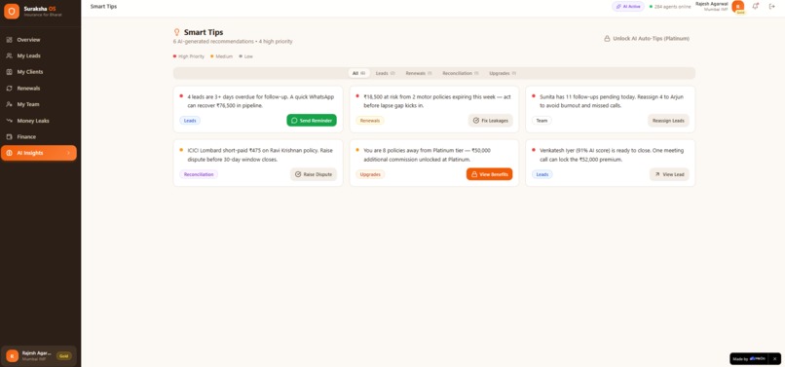The width and height of the screenshot is (785, 367).
Task: Click Leads tag on Venkatesh Iyer card
Action: click(542, 174)
